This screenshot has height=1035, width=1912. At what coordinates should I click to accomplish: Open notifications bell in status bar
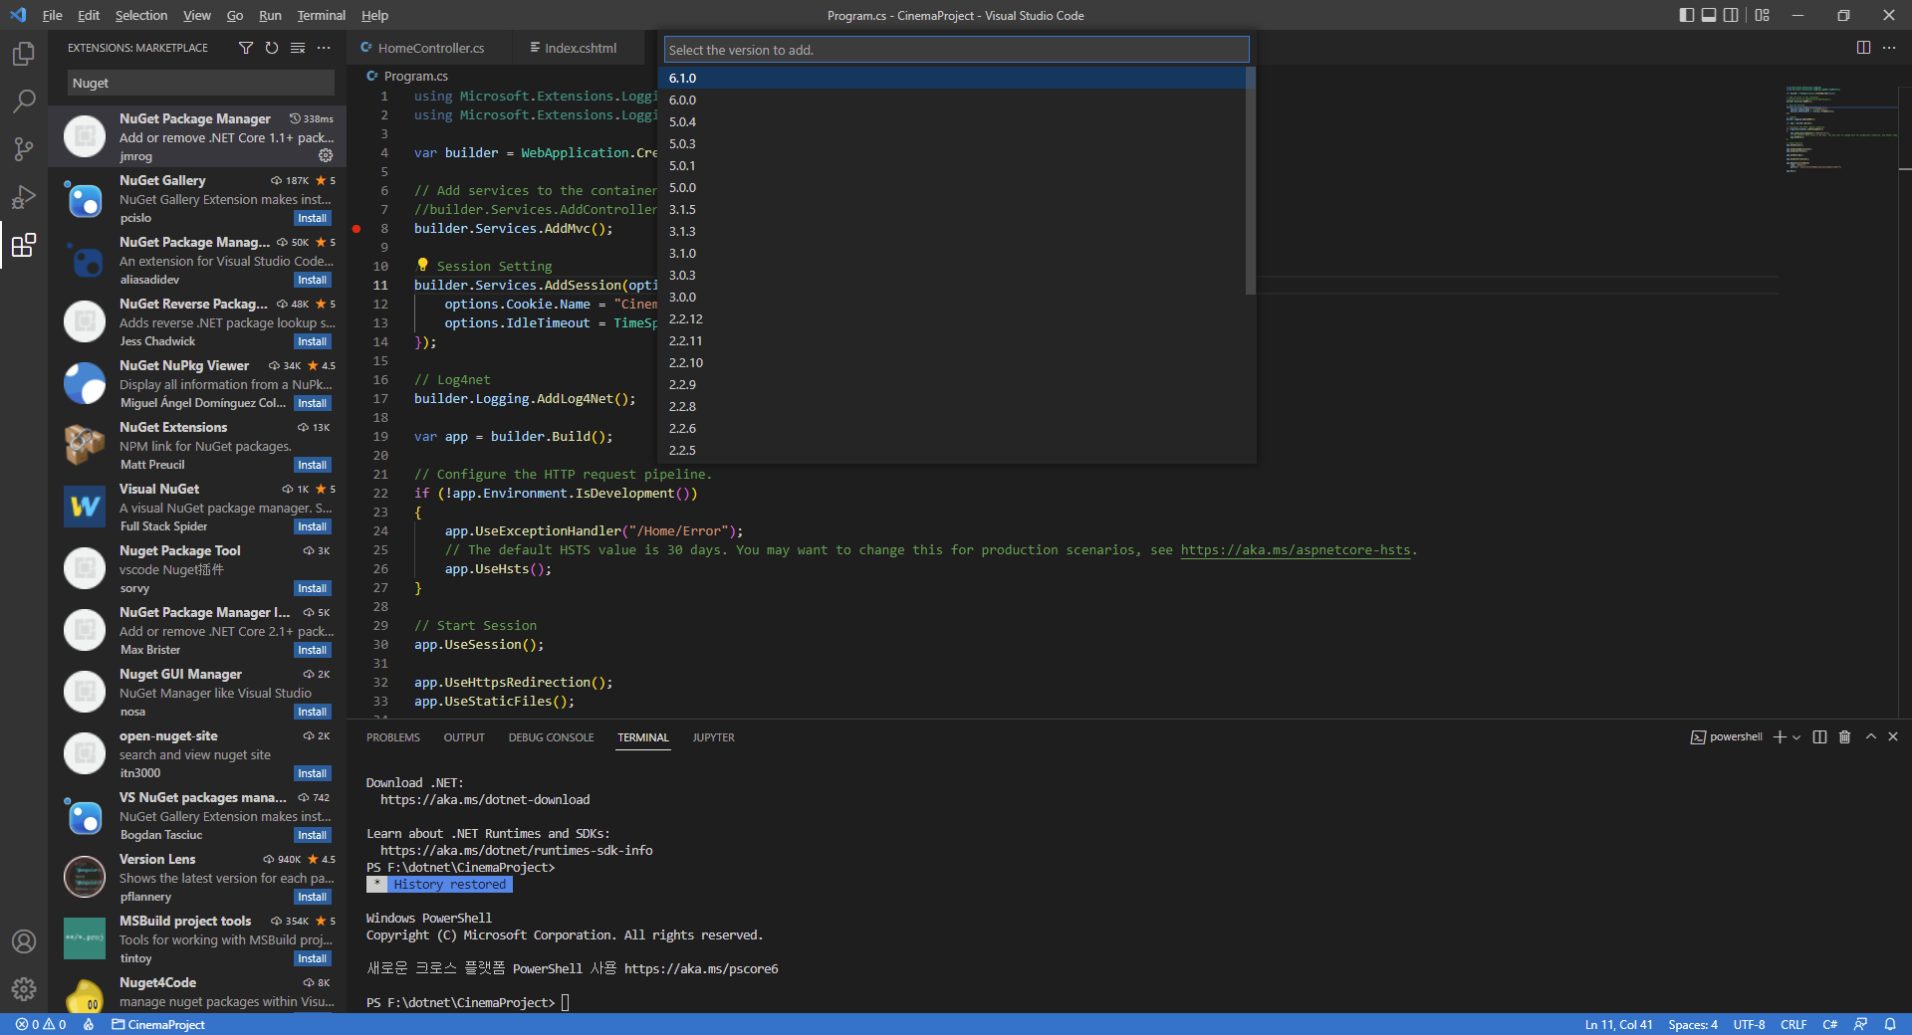[1890, 1024]
